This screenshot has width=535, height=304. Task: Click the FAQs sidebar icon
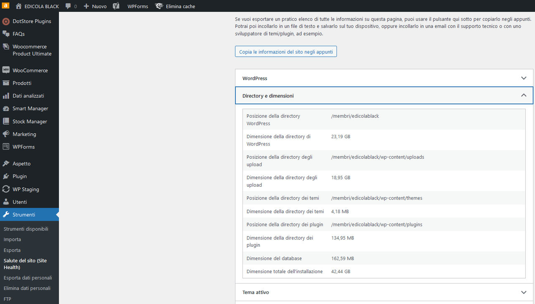click(6, 34)
